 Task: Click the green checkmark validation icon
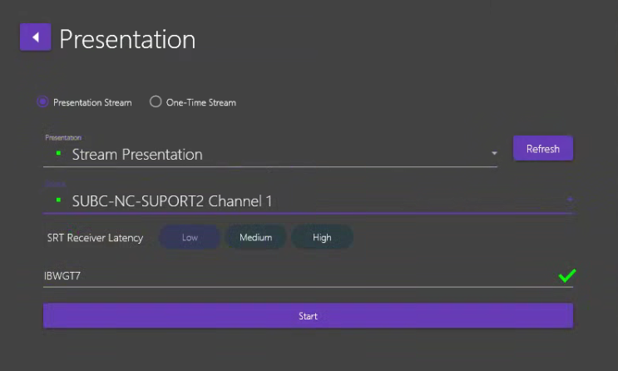[566, 275]
